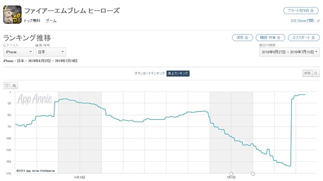Viewport: 323px width, 181px height.
Task: Switch to ダウンロードランキング view
Action: (x=149, y=73)
